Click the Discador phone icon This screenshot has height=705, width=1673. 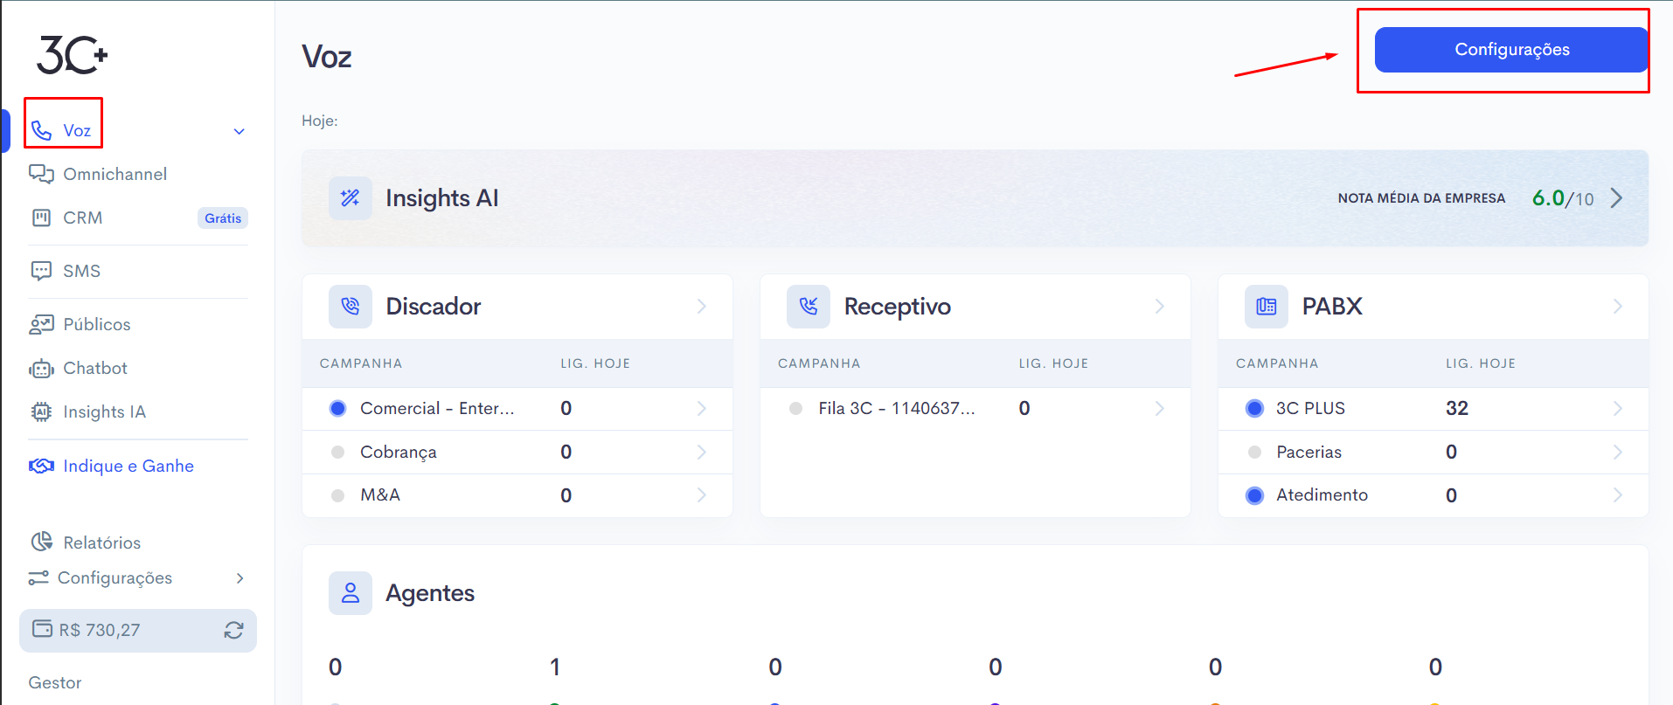[351, 307]
